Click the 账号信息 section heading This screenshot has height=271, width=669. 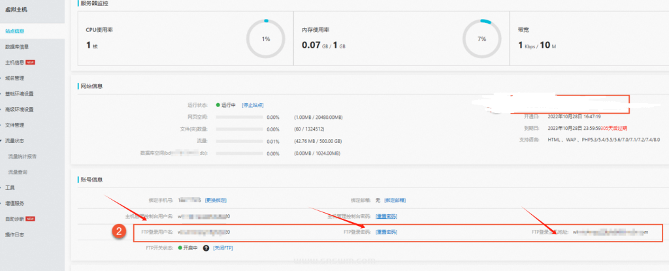pos(91,180)
